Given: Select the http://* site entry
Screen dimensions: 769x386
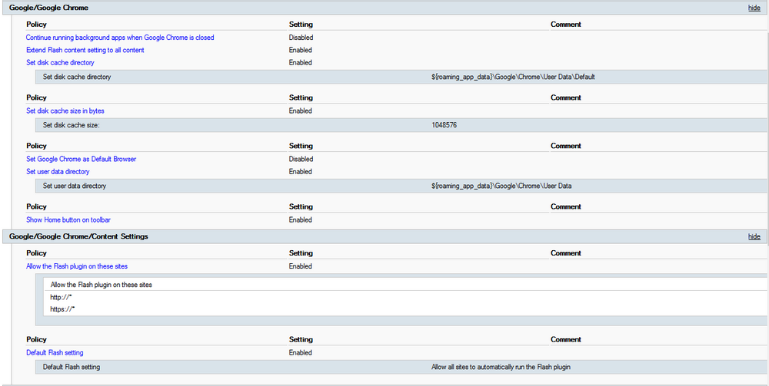Looking at the screenshot, I should pyautogui.click(x=62, y=297).
